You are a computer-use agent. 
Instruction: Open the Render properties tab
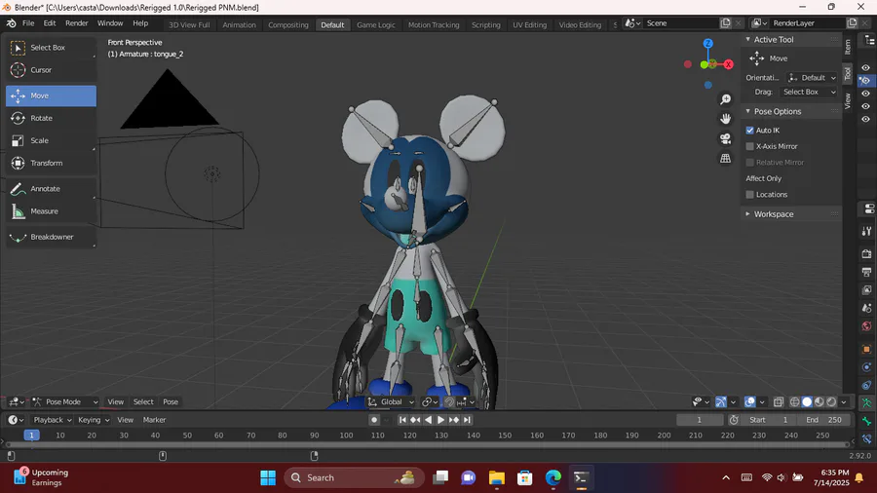pyautogui.click(x=866, y=253)
